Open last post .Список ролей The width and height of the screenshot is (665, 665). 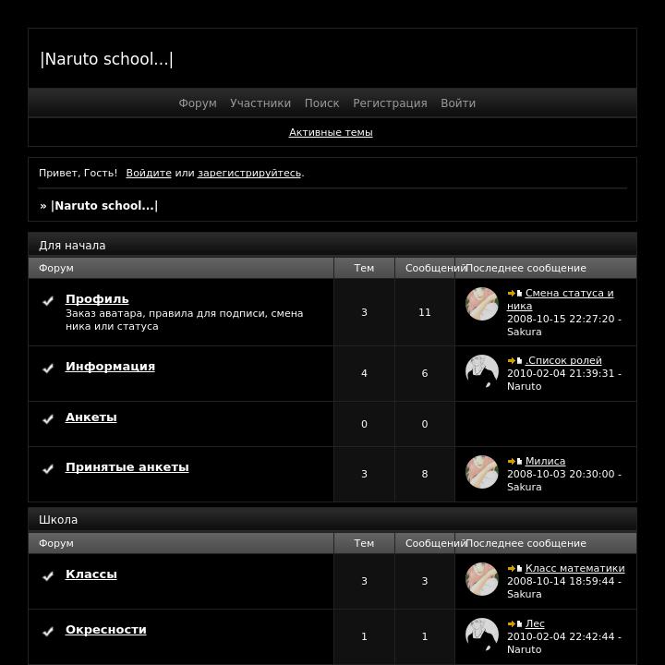tap(563, 360)
